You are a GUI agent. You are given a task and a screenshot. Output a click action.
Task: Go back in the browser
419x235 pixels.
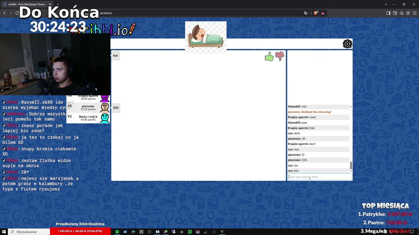click(4, 13)
